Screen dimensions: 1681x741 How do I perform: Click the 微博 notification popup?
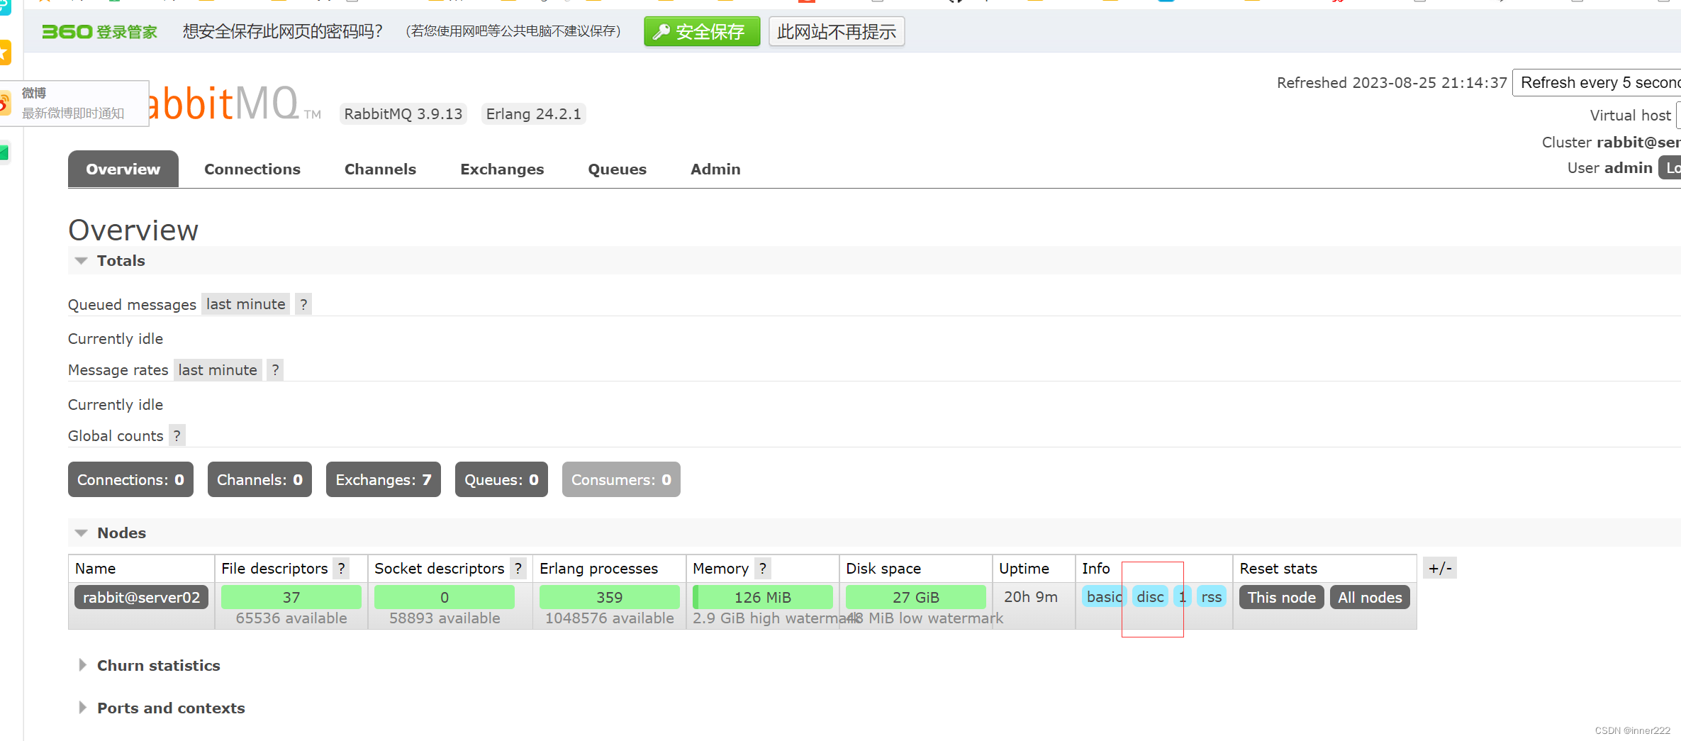pyautogui.click(x=74, y=104)
